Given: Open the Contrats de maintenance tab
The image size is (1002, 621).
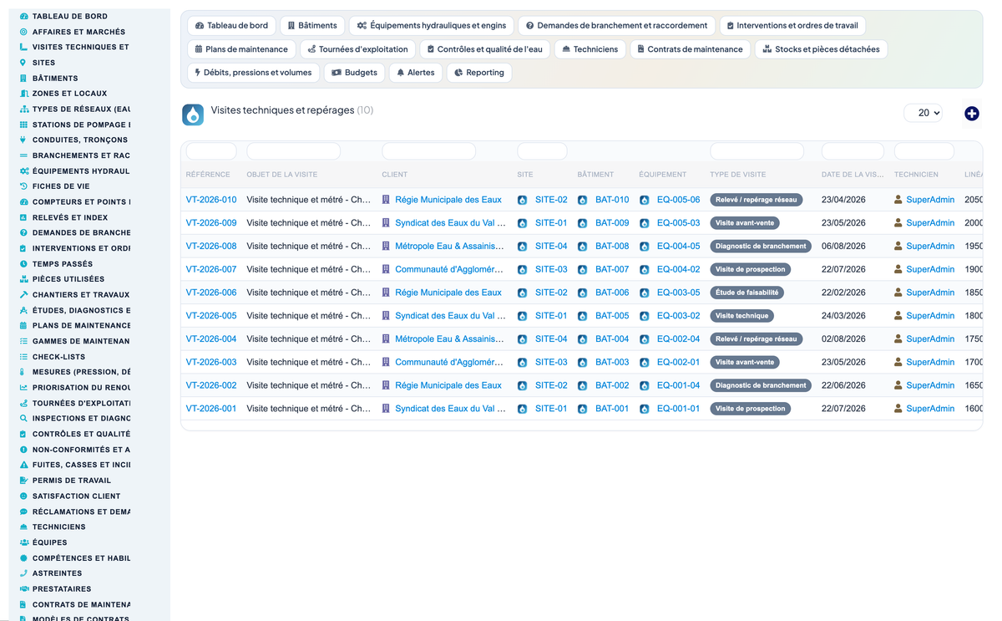Looking at the screenshot, I should [x=690, y=49].
